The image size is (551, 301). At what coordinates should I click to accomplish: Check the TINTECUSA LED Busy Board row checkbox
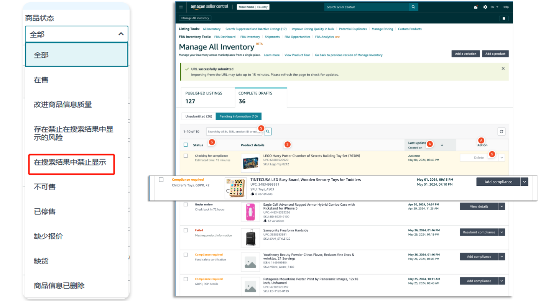pos(161,180)
